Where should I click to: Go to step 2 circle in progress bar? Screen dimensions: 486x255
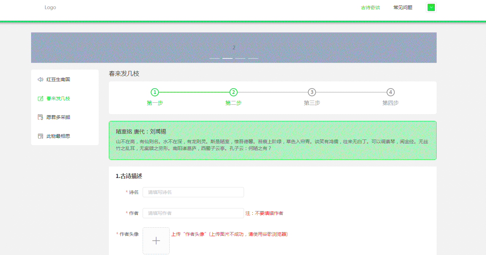tap(234, 92)
